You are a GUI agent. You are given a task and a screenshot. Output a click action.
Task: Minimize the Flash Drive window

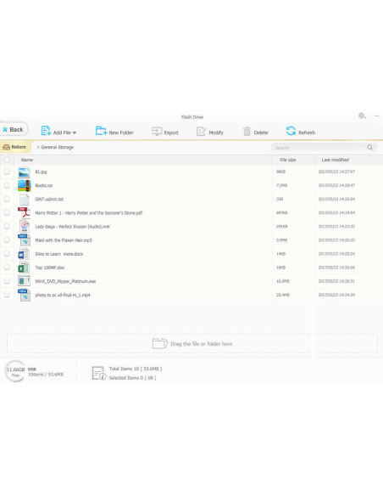[377, 116]
